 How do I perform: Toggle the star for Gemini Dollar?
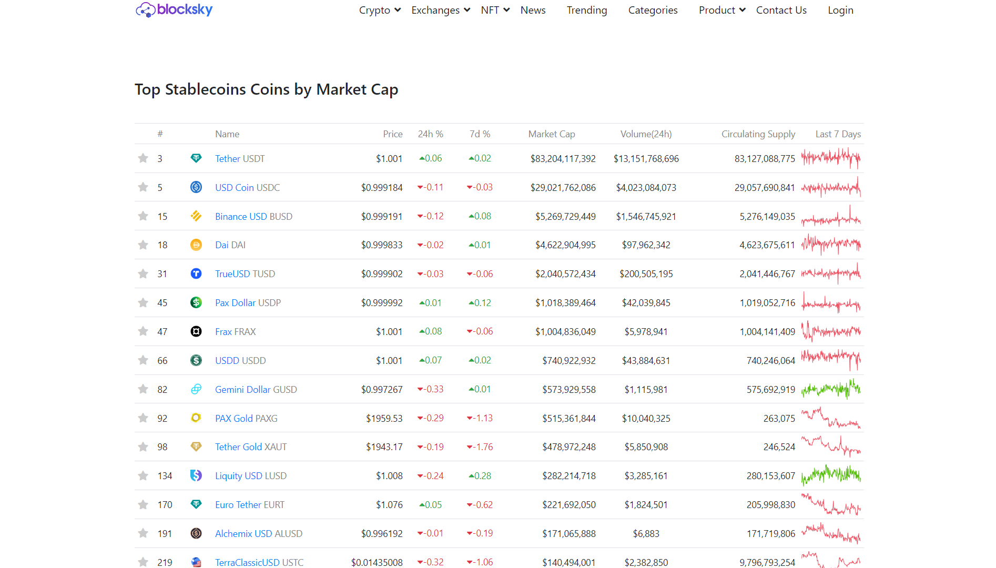click(143, 389)
